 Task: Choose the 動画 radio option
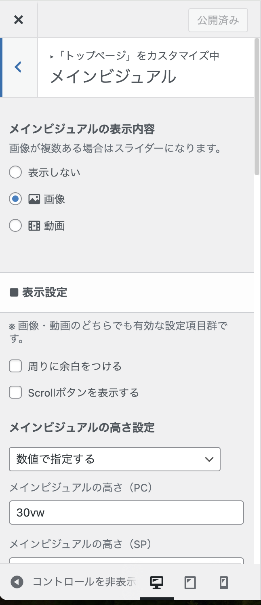(x=15, y=226)
